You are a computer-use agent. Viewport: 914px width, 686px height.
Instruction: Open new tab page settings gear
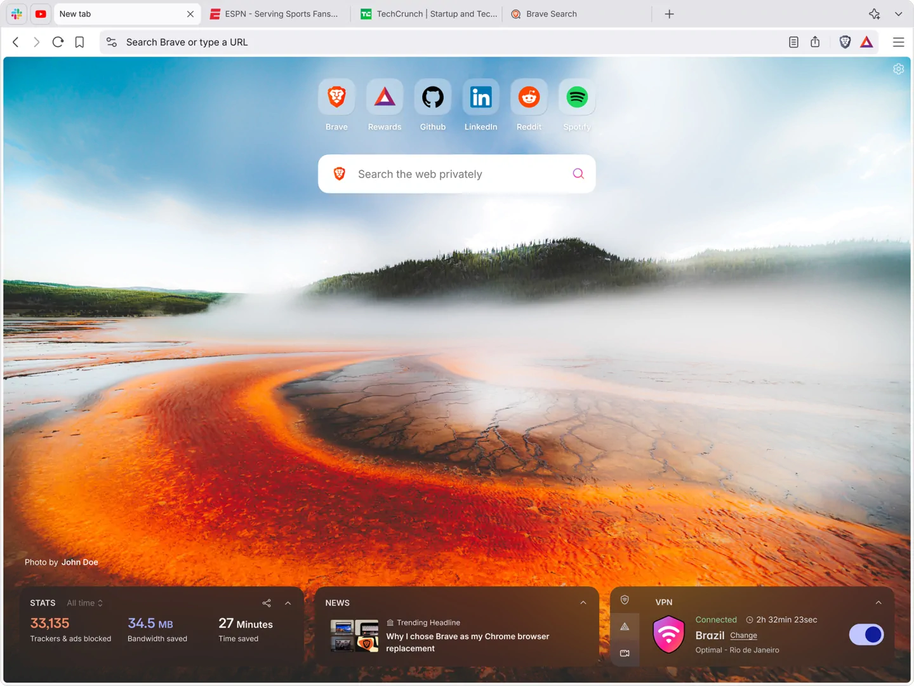pyautogui.click(x=898, y=69)
